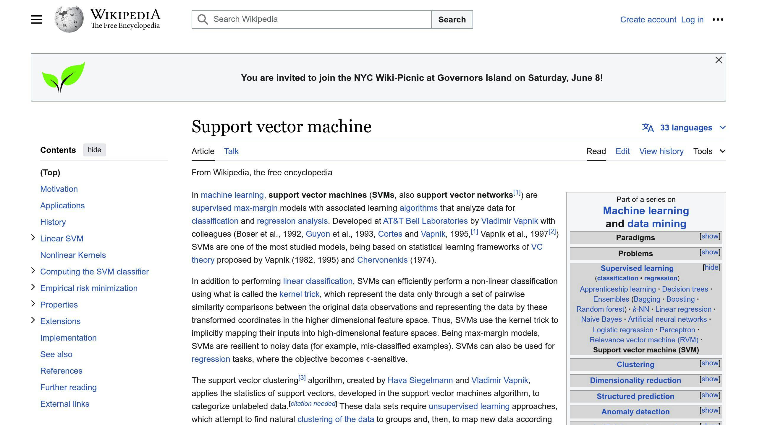Screen dimensions: 757x425
Task: Hide the Contents sidebar
Action: pos(94,150)
